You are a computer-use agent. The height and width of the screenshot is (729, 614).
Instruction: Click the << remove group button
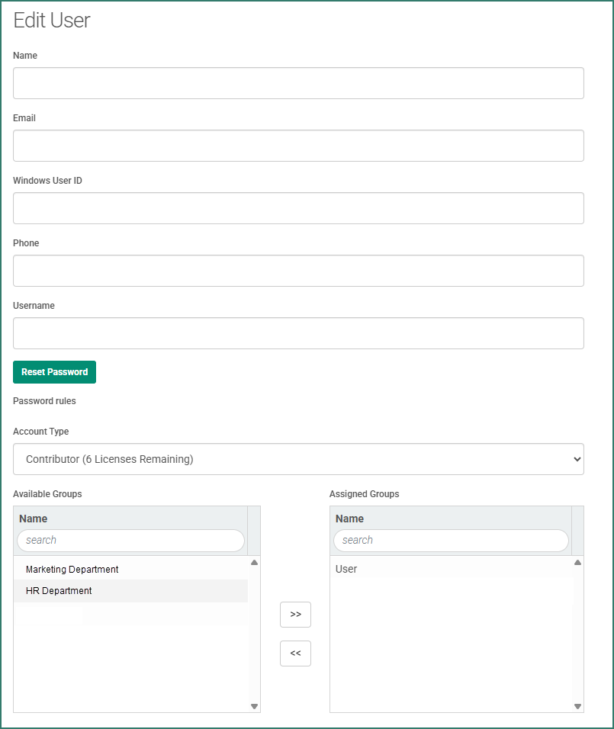(295, 654)
